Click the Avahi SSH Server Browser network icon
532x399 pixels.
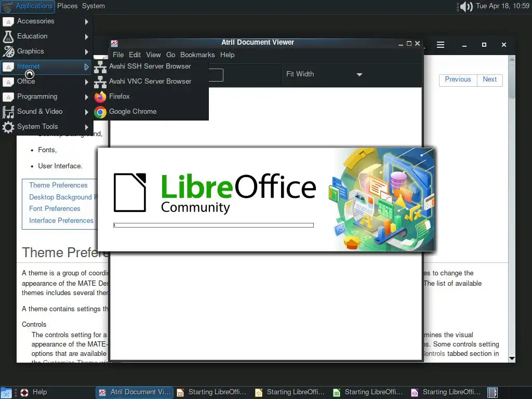click(100, 66)
